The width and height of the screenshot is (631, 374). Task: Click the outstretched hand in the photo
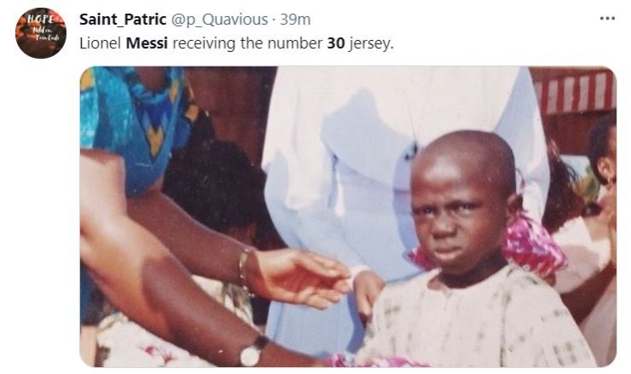[301, 277]
